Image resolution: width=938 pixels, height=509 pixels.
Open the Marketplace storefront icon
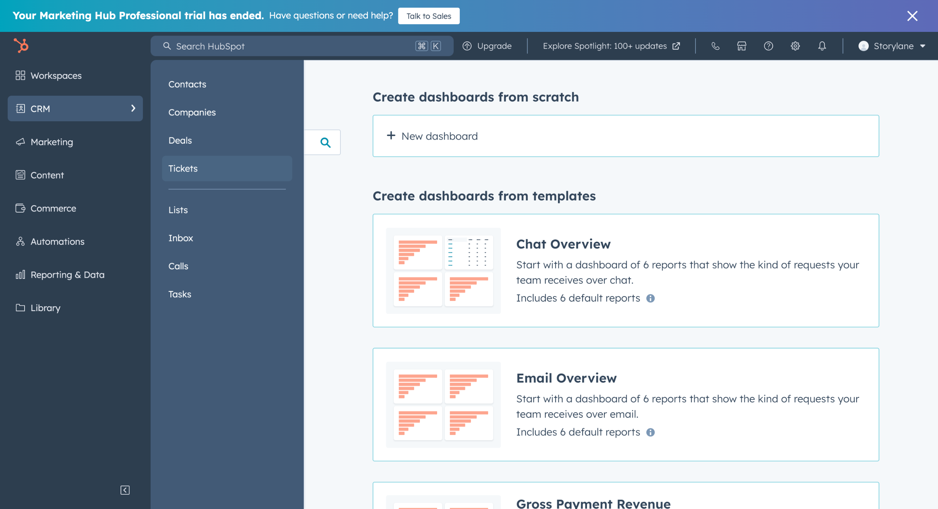[742, 46]
